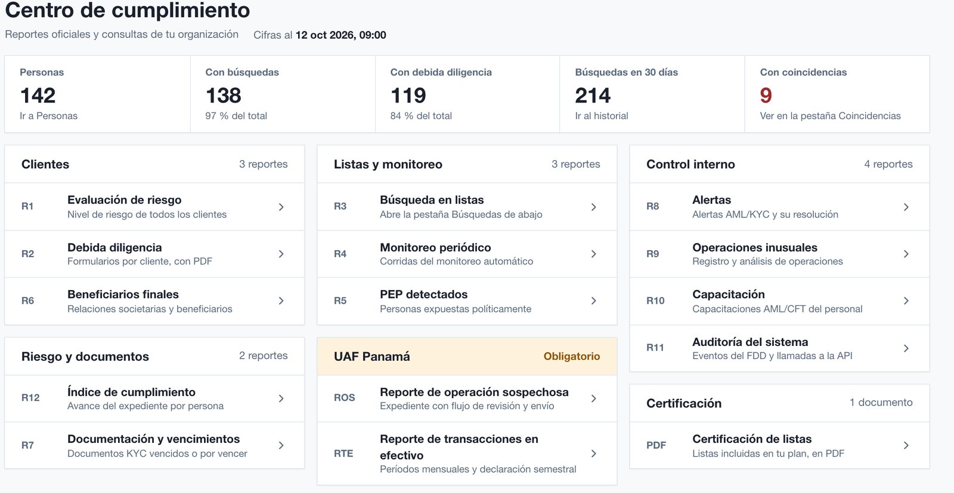Open the Beneficiarios finales report title
Screen dimensions: 954x493
[x=123, y=294]
